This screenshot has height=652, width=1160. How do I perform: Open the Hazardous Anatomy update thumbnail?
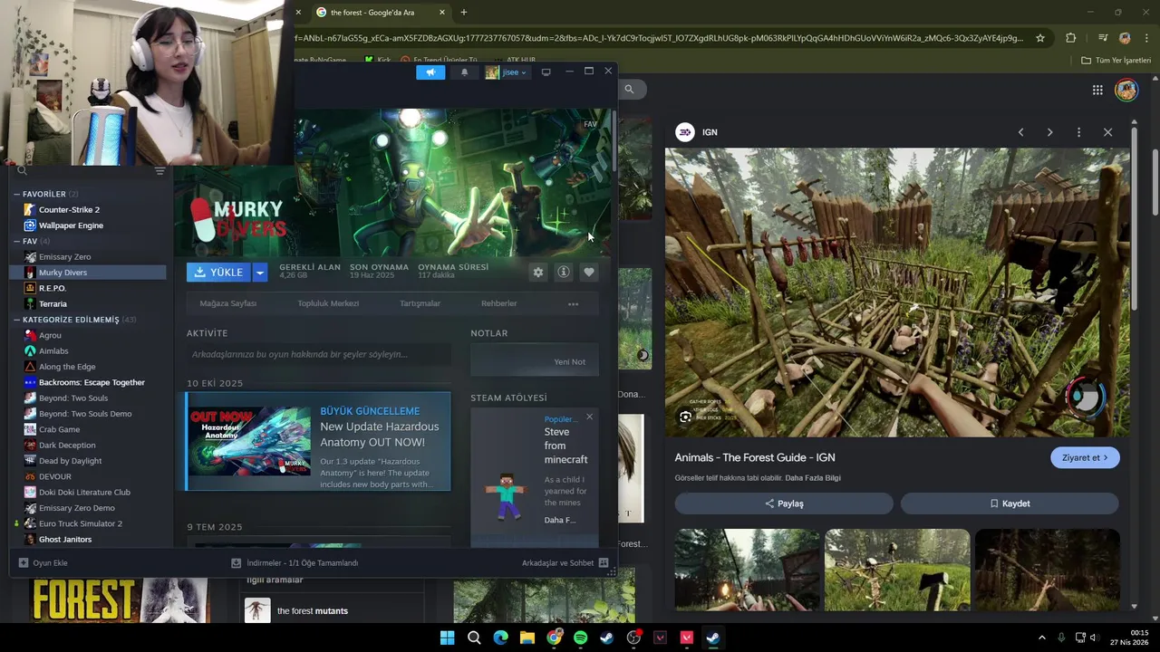coord(250,441)
